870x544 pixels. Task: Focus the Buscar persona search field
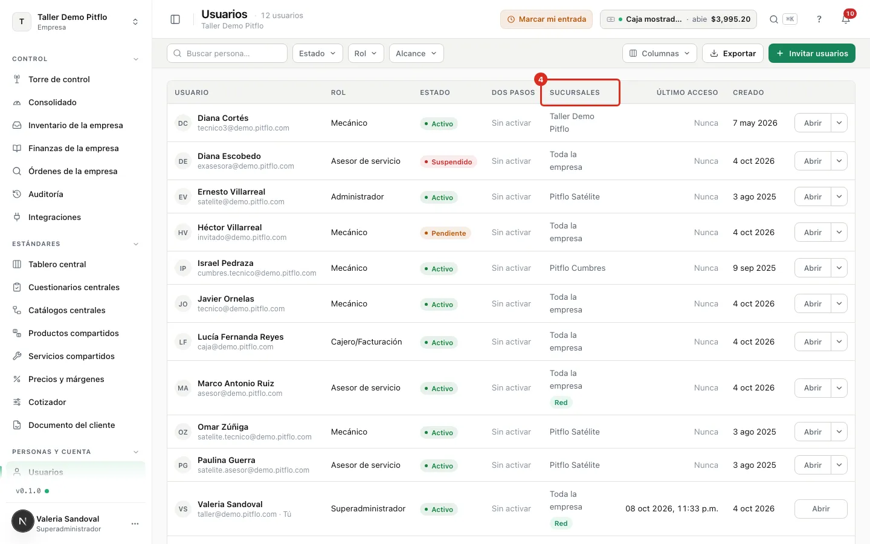coord(227,53)
